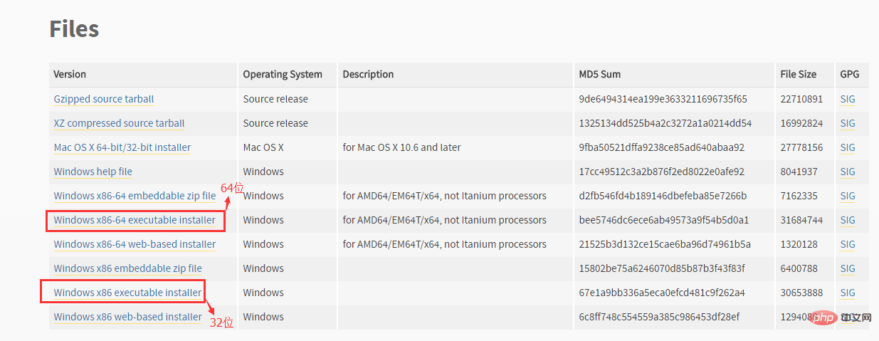The width and height of the screenshot is (879, 341).
Task: Click SIG link for Windows help file
Action: pyautogui.click(x=848, y=172)
